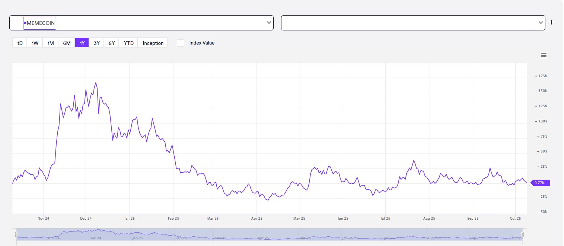Click the navigator scrollbar below the mini chart
Screen dimensions: 564x246
point(269,243)
